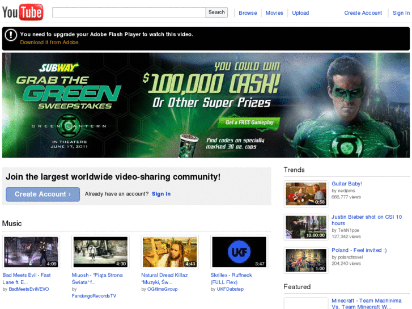The height and width of the screenshot is (309, 412).
Task: Follow the Download it from Adobe link
Action: tap(50, 43)
